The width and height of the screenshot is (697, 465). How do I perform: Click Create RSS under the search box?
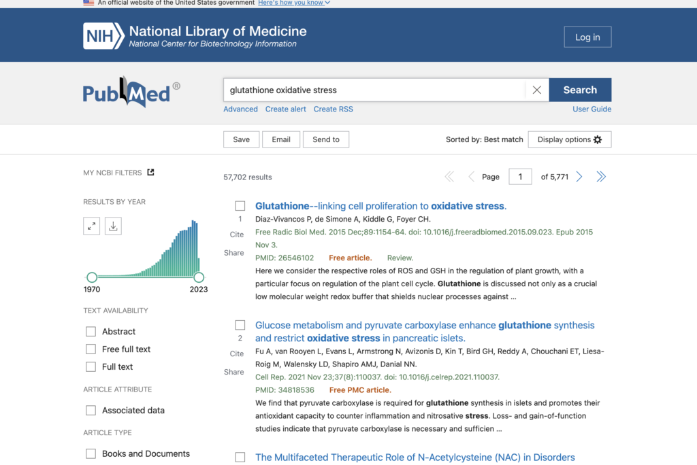point(333,109)
